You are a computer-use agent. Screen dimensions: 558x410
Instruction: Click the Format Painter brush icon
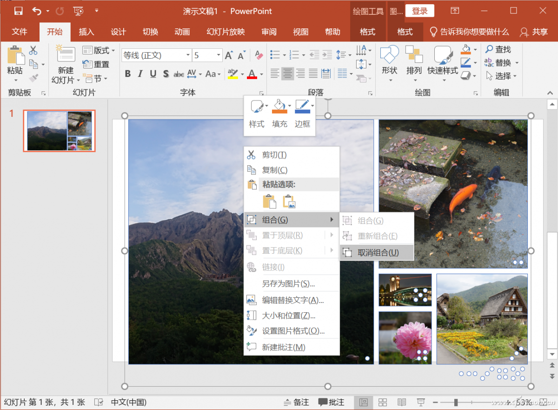(x=33, y=78)
